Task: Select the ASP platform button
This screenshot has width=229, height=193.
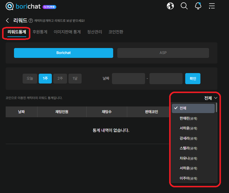Action: click(x=163, y=53)
